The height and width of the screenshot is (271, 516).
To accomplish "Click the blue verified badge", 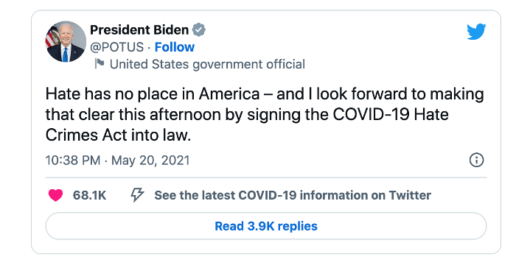I will point(199,30).
